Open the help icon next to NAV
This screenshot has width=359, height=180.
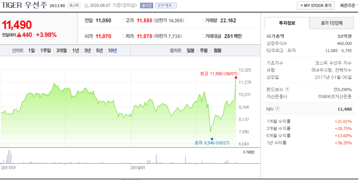tap(277, 109)
